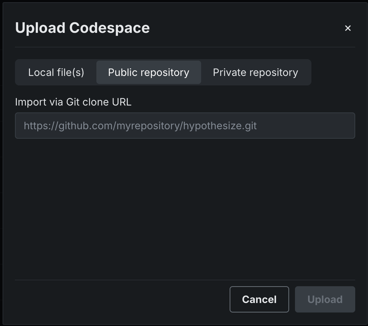Dismiss the dialog with the top-right X
Image resolution: width=368 pixels, height=326 pixels.
pyautogui.click(x=348, y=28)
